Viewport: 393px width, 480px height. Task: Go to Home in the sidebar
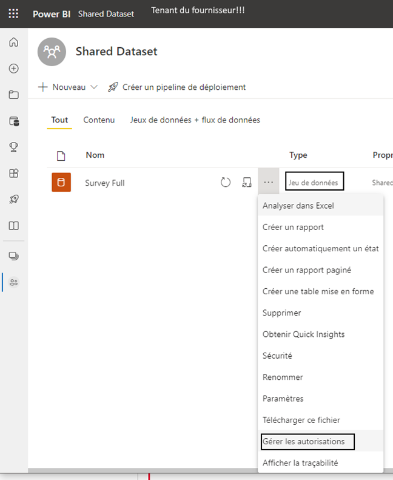pos(13,42)
